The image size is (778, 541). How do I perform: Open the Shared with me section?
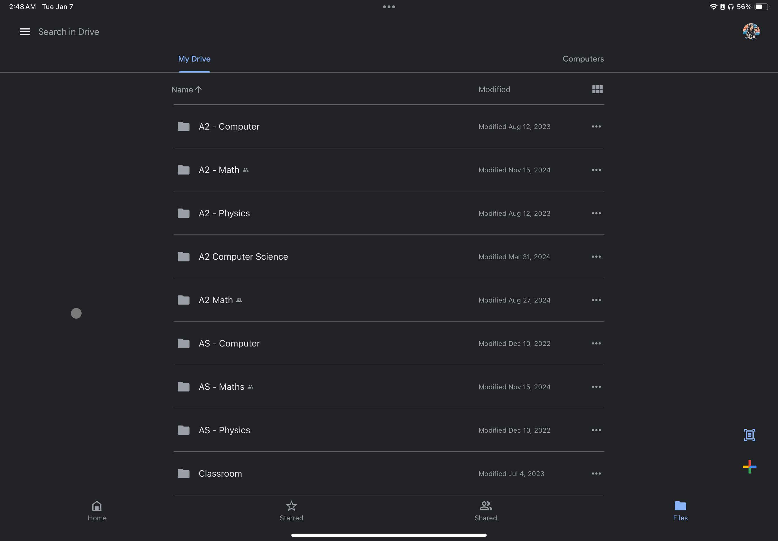485,510
